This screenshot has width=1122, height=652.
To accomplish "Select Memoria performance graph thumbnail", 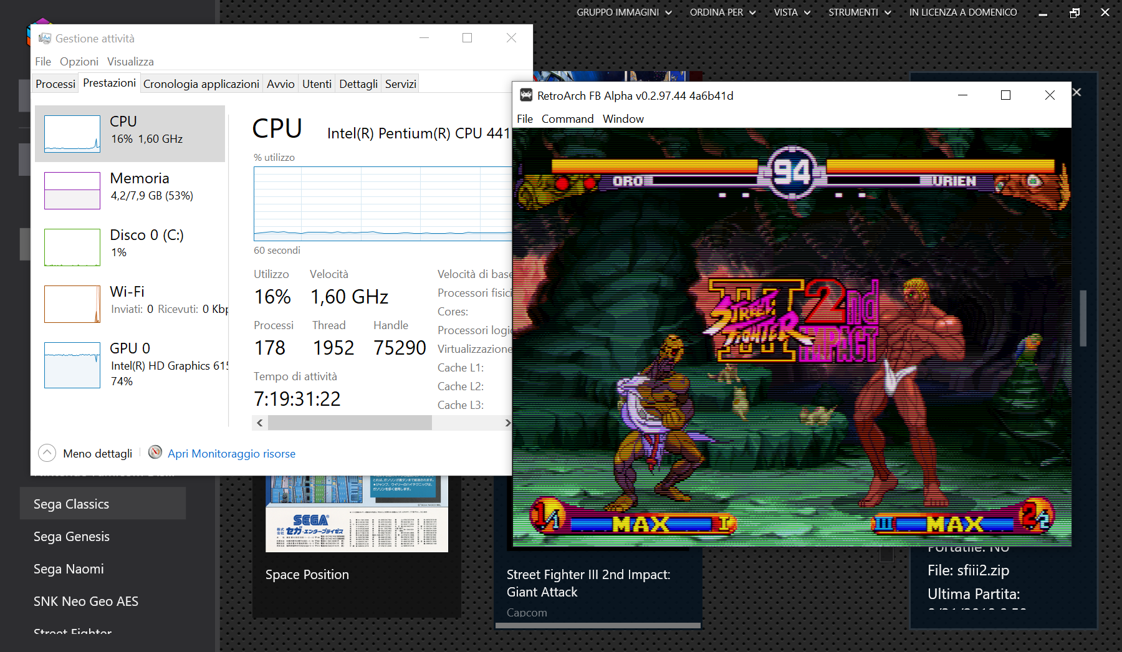I will pos(72,191).
